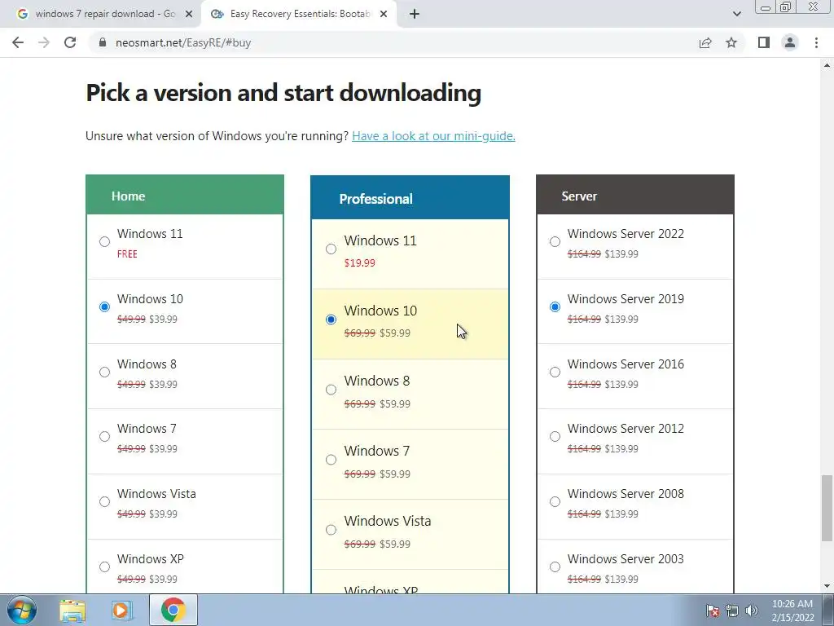This screenshot has height=626, width=834.
Task: Reload the current page
Action: click(x=70, y=42)
